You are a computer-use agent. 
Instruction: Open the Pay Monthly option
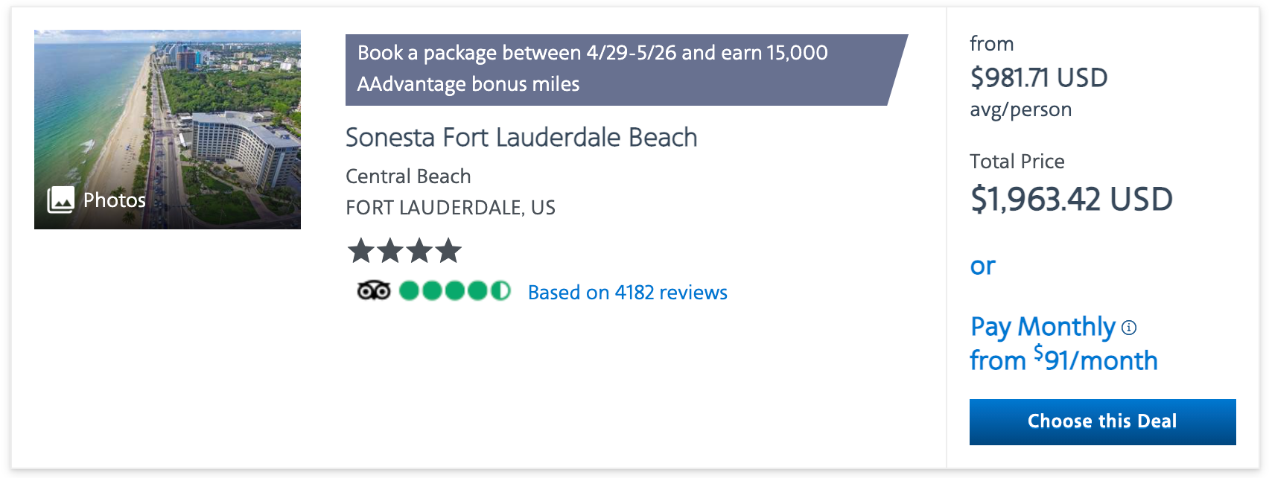pos(1041,326)
